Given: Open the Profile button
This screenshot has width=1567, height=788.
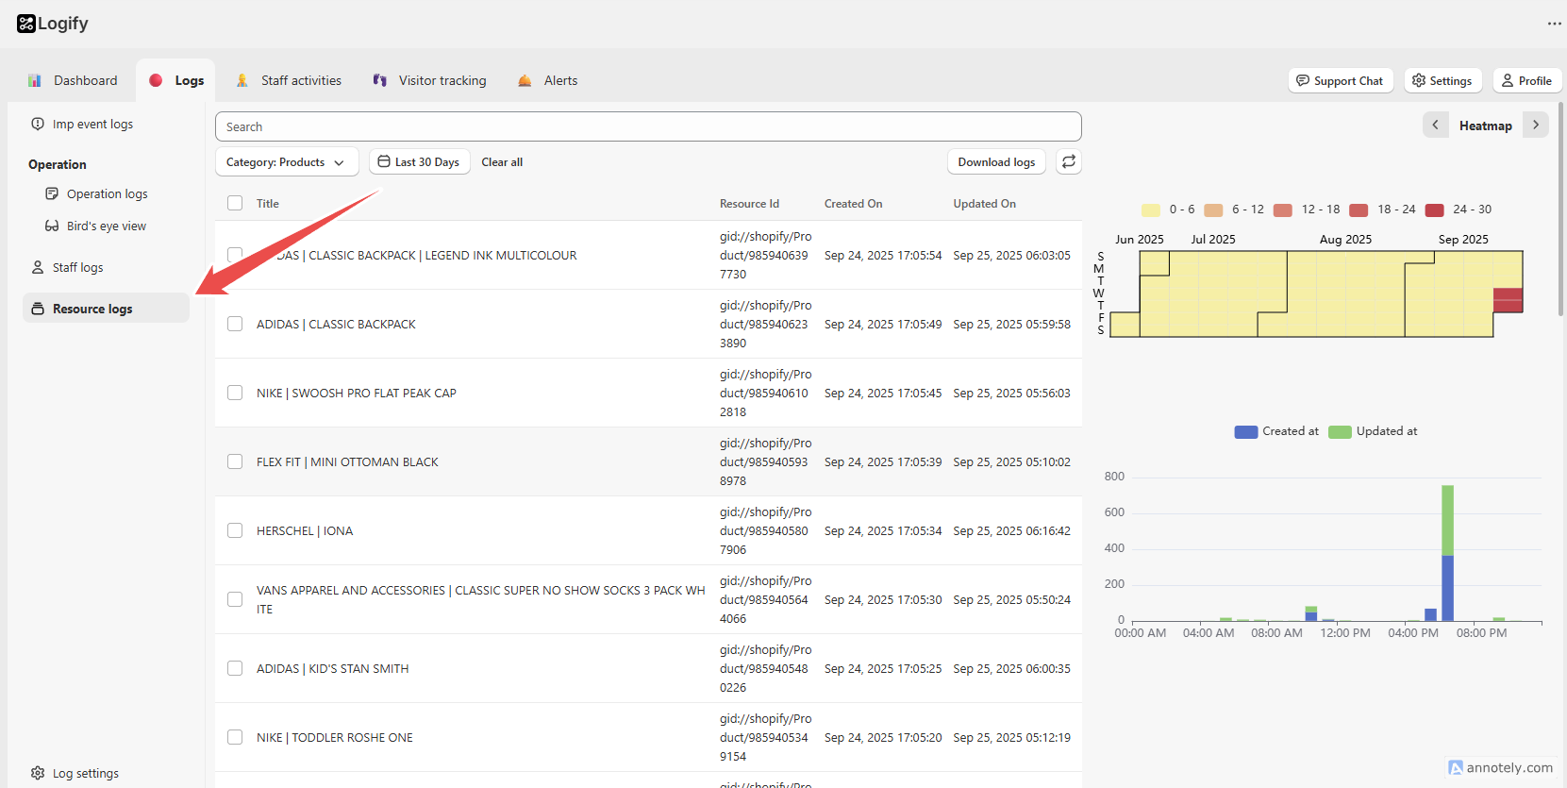Looking at the screenshot, I should (1526, 80).
